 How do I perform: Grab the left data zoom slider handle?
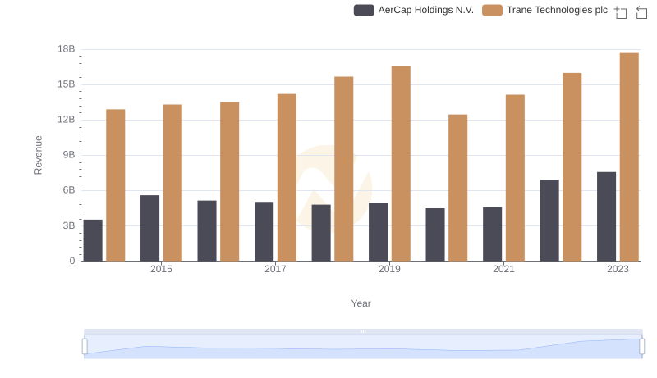coord(85,347)
